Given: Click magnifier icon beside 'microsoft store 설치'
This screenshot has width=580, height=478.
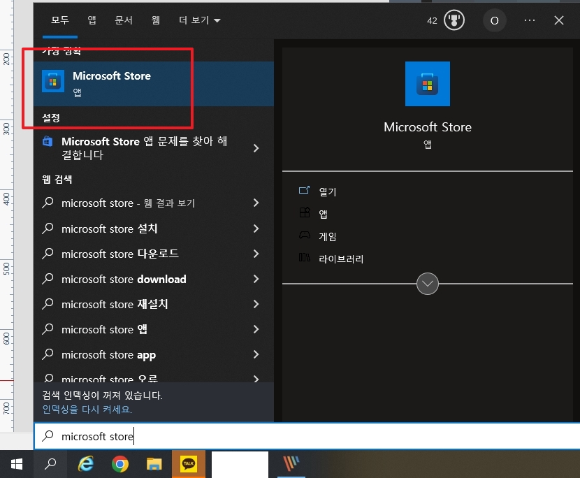Looking at the screenshot, I should 48,229.
